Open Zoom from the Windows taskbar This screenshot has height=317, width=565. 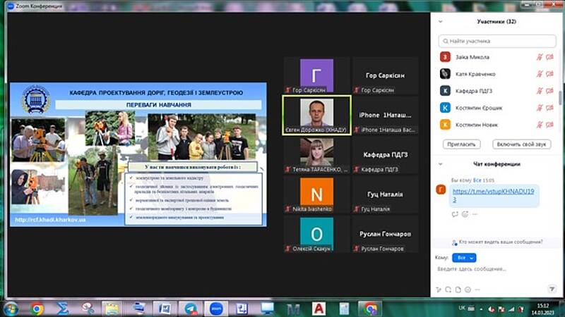coord(216,309)
